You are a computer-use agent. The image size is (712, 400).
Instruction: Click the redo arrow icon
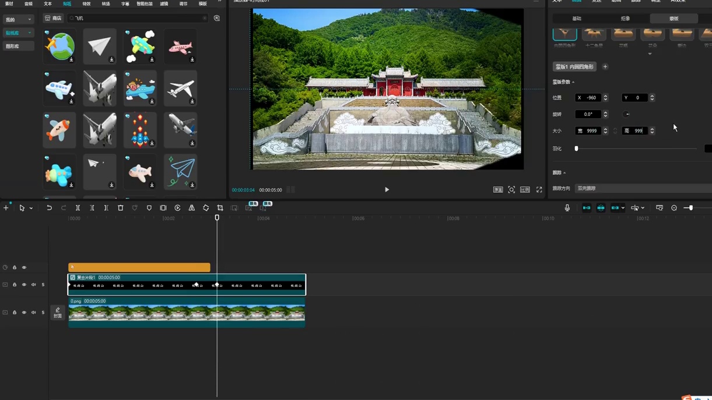[x=64, y=208]
